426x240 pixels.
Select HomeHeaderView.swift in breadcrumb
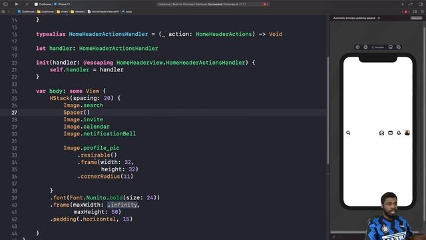pos(103,12)
